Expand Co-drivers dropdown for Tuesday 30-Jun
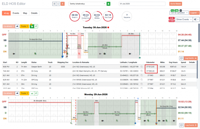 pos(9,26)
